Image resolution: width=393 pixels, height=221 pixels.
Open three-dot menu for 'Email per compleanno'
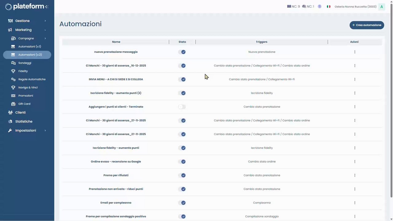[355, 203]
